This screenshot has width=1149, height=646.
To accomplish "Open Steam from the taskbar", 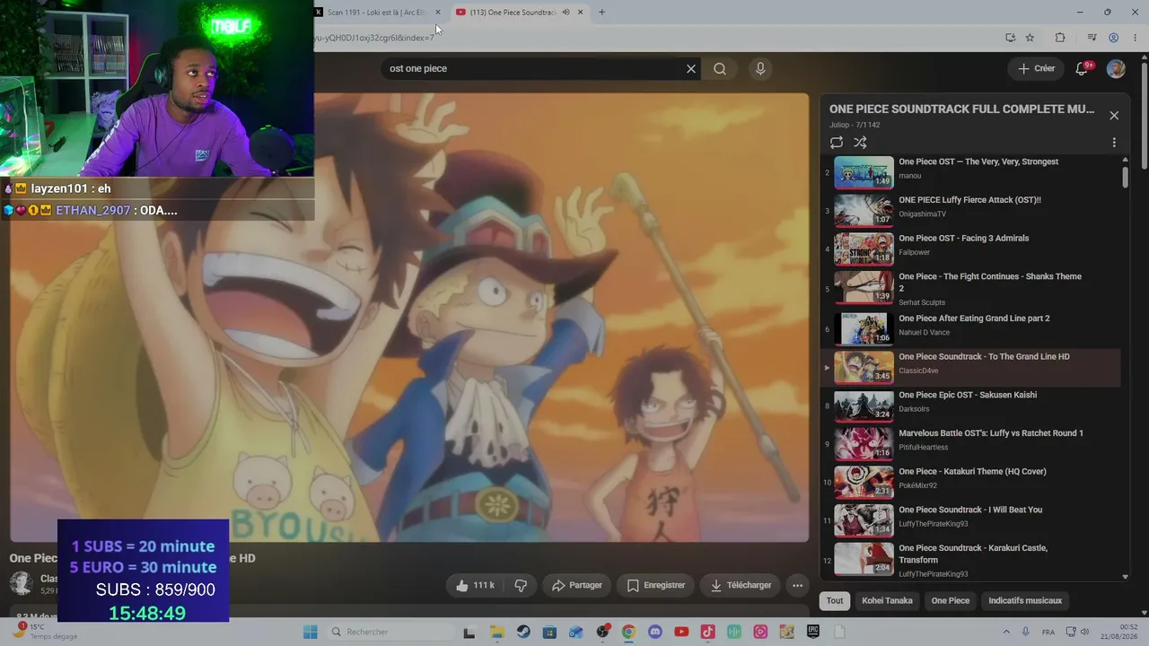I will click(522, 632).
